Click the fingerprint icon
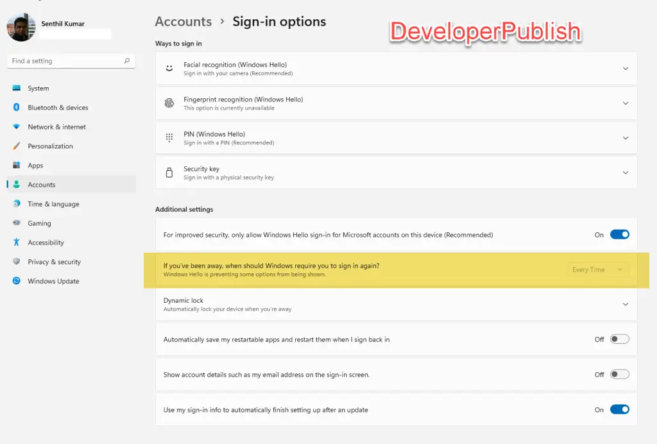Image resolution: width=657 pixels, height=444 pixels. (169, 103)
